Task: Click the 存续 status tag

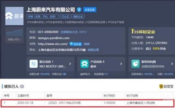Action: click(43, 17)
